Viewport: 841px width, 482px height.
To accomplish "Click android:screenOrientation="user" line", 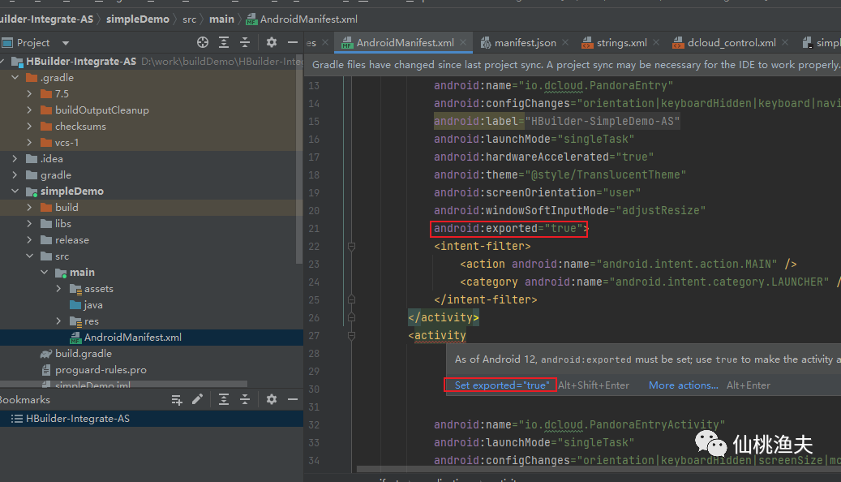I will click(537, 192).
